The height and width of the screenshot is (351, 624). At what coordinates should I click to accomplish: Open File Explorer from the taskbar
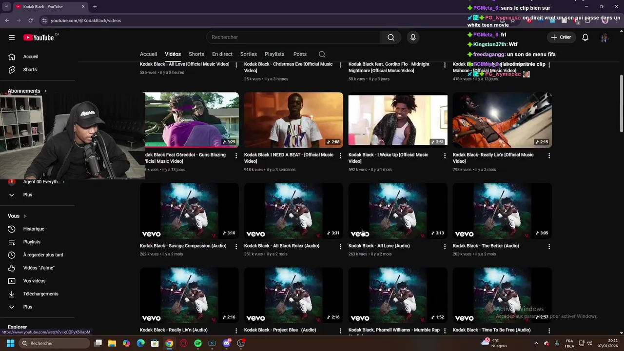112,343
